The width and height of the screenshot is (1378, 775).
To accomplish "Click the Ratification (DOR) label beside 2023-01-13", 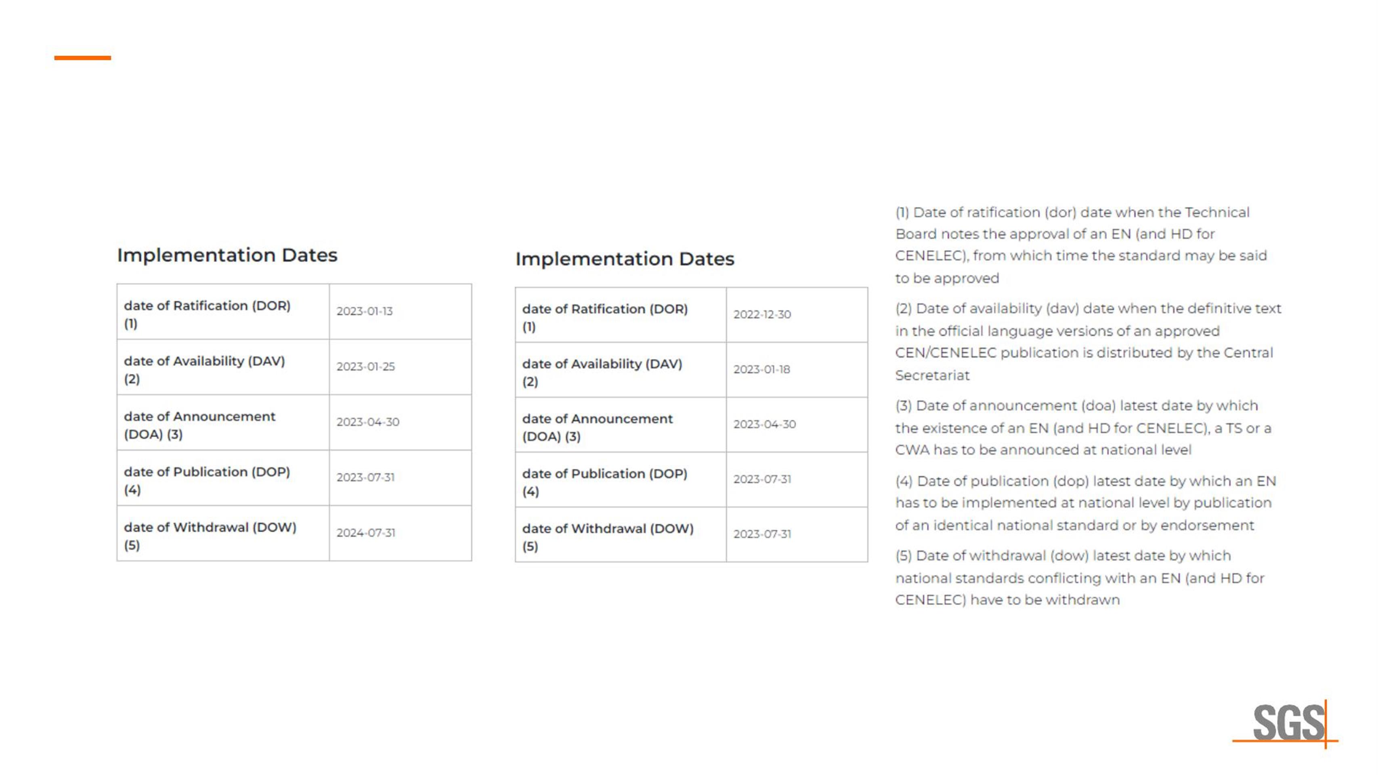I will pyautogui.click(x=207, y=314).
